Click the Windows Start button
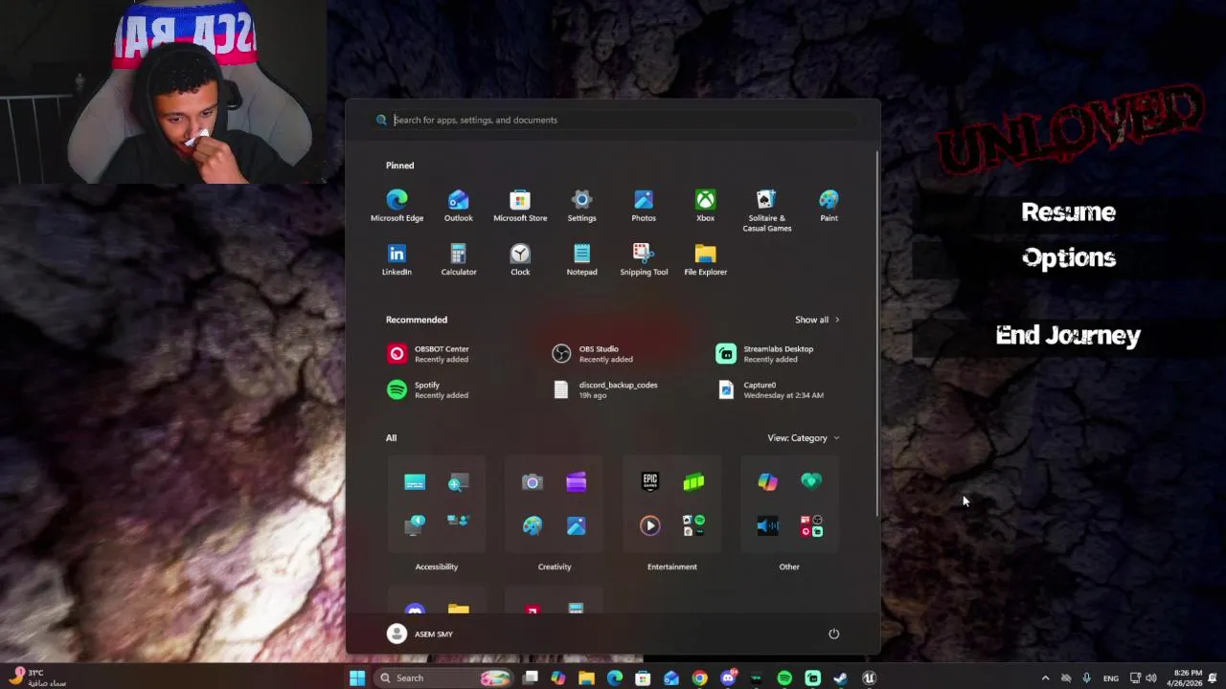1226x689 pixels. [357, 678]
